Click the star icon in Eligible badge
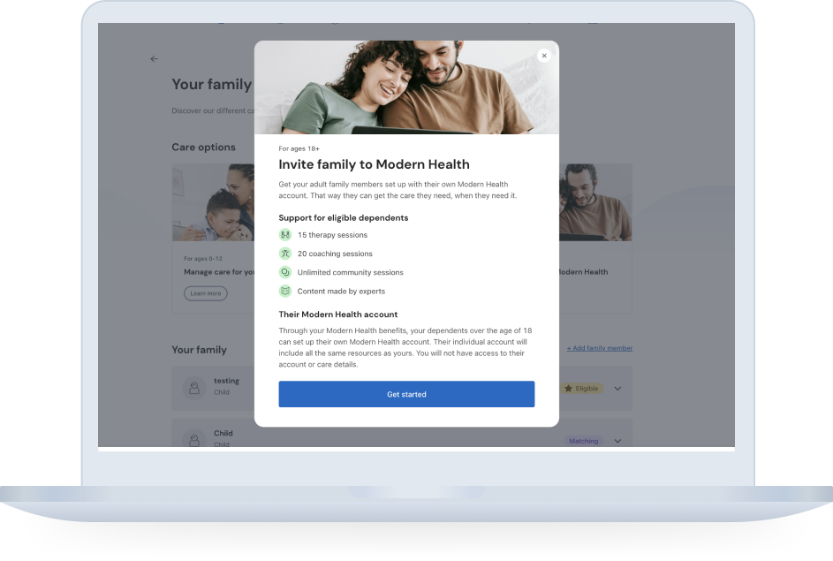833x561 pixels. tap(569, 389)
